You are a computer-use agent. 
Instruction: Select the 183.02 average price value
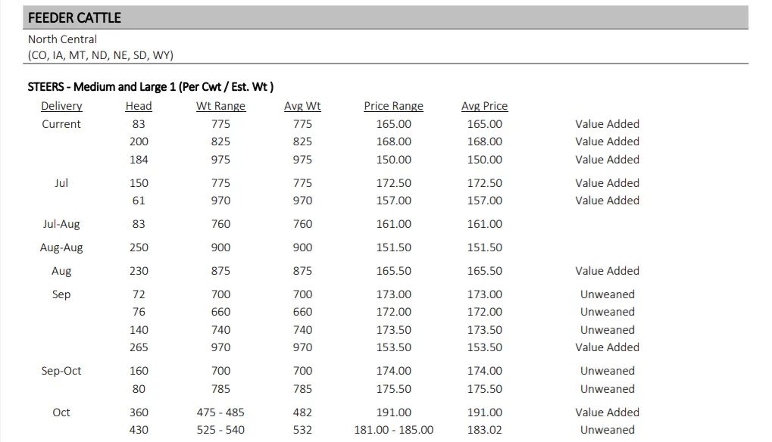coord(484,430)
